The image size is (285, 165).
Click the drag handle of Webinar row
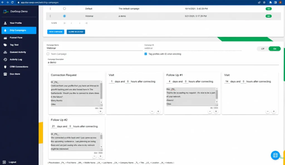(50, 16)
